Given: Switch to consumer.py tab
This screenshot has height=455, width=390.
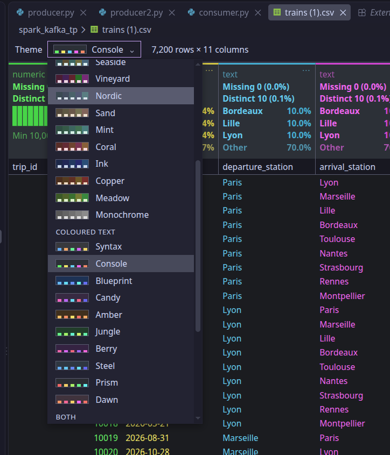Looking at the screenshot, I should (x=218, y=13).
